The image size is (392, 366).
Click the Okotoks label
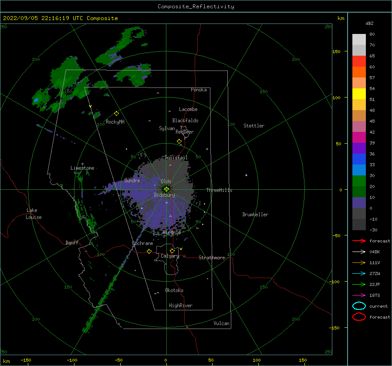[x=175, y=290]
